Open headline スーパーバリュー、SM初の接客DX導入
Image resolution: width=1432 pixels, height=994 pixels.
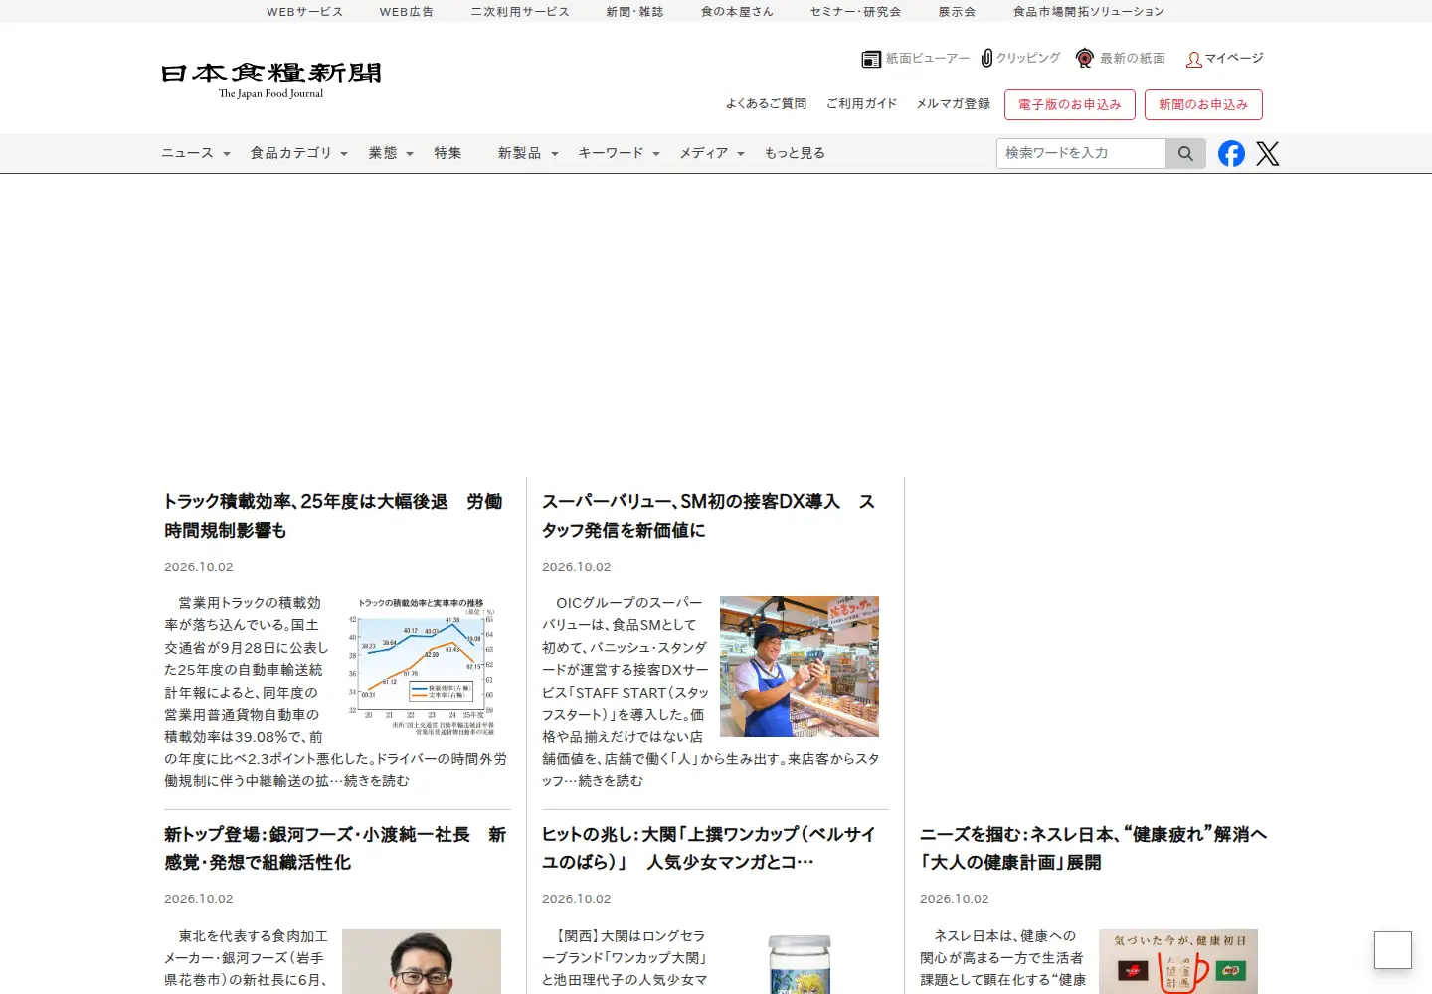709,516
